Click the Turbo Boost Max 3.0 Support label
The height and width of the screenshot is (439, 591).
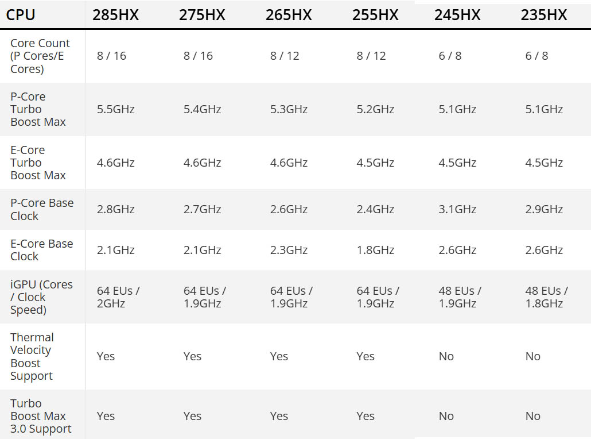coord(41,416)
